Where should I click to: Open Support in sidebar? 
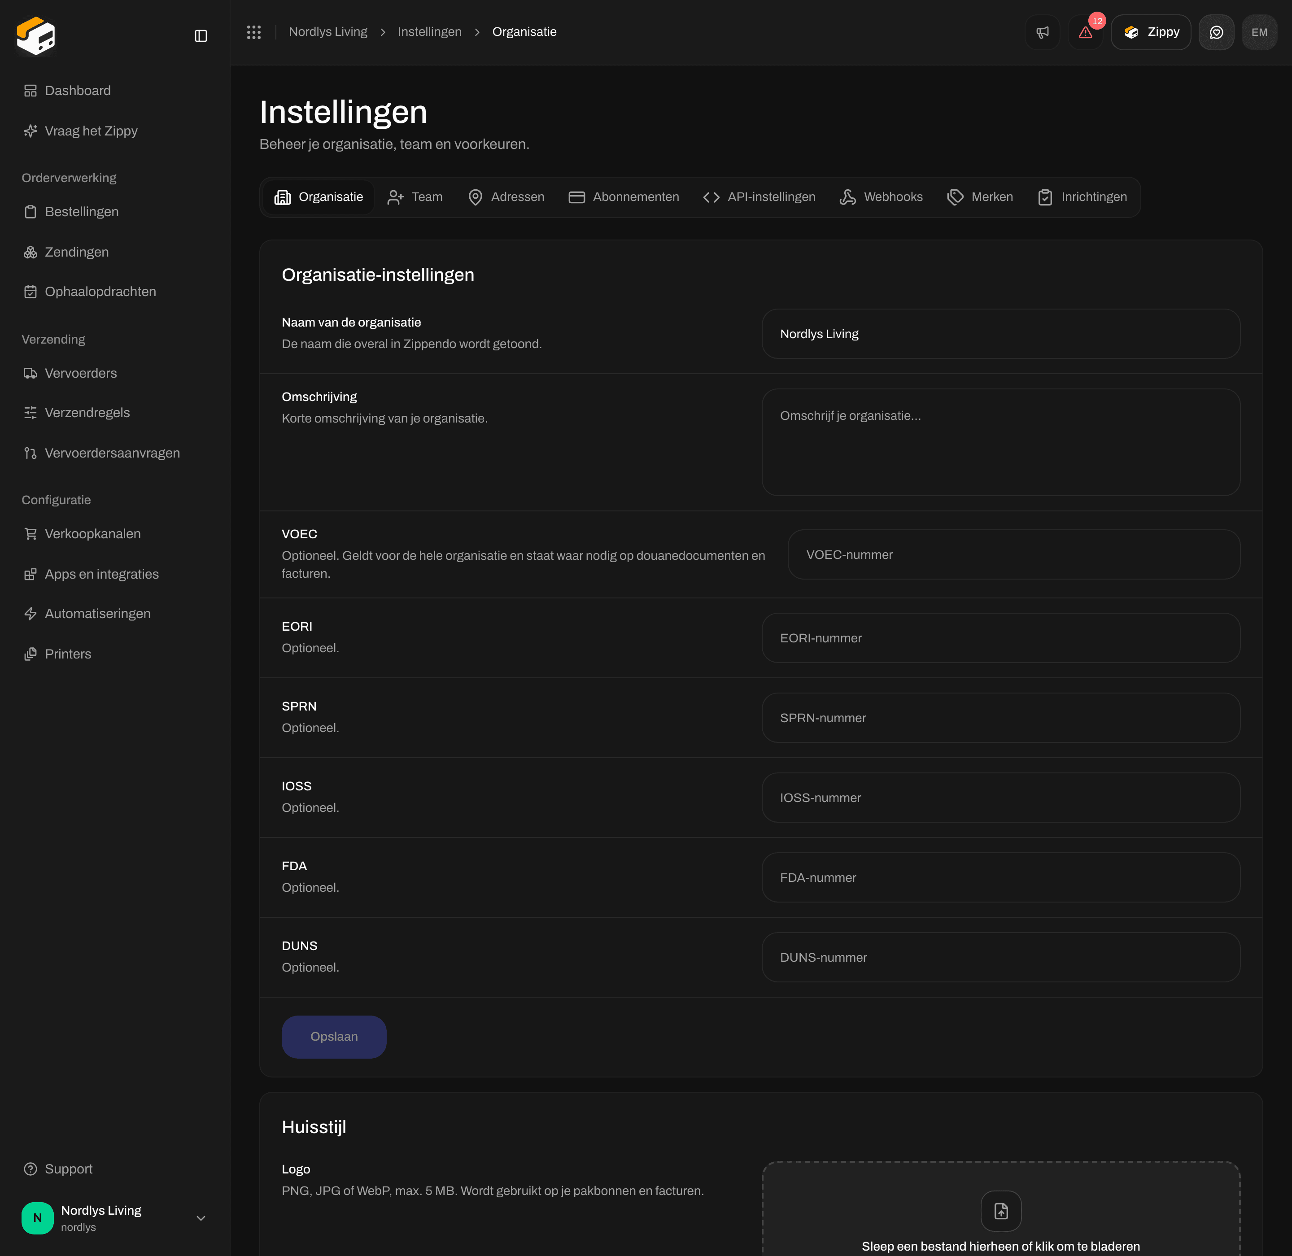pyautogui.click(x=115, y=1169)
